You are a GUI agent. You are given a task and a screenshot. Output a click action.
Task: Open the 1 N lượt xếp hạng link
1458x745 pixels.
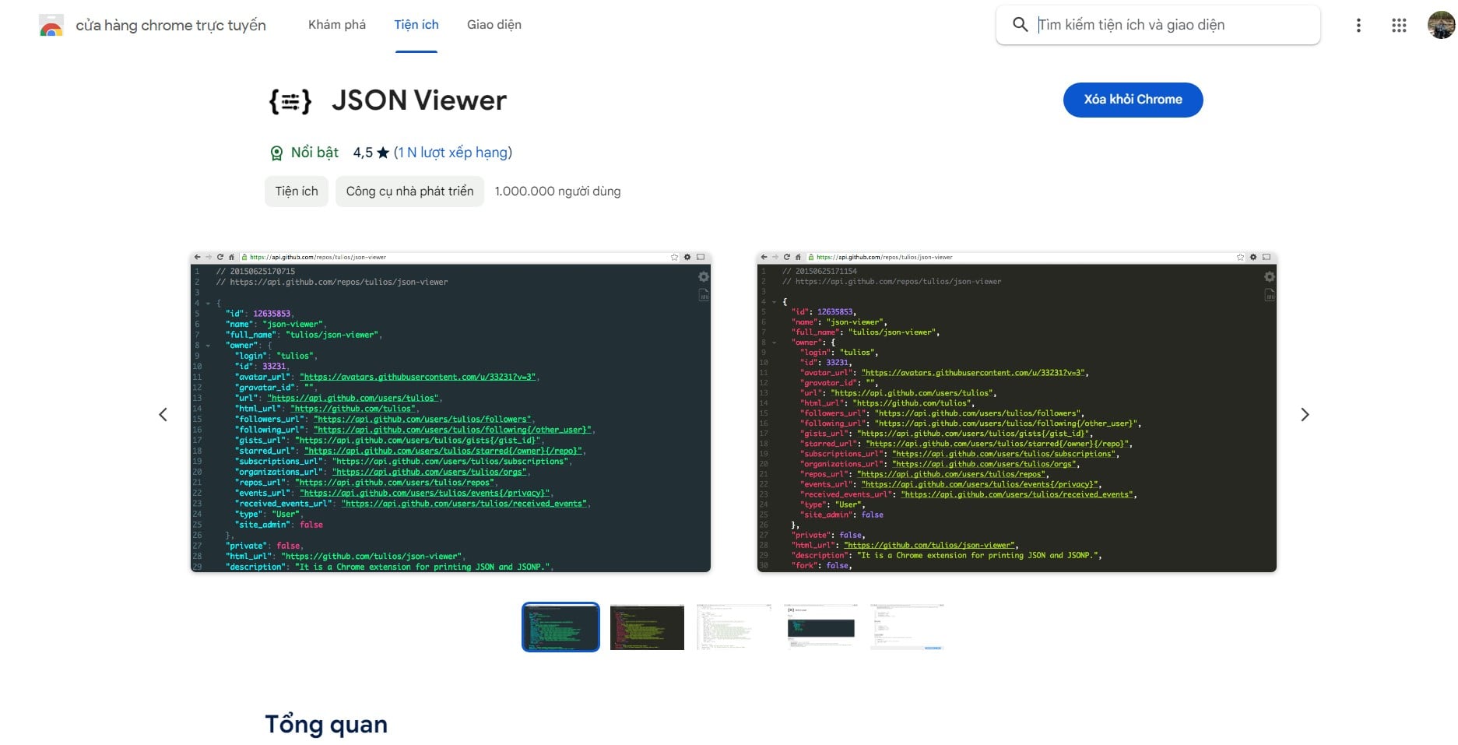[x=453, y=153]
